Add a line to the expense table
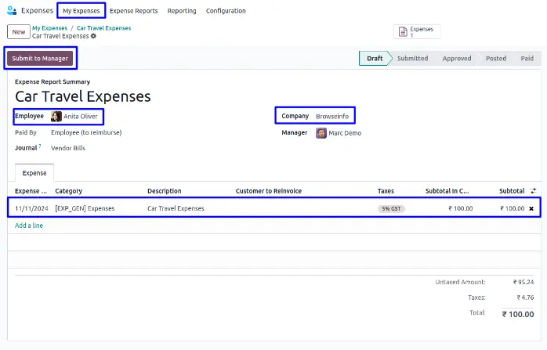This screenshot has width=547, height=350. click(x=29, y=226)
